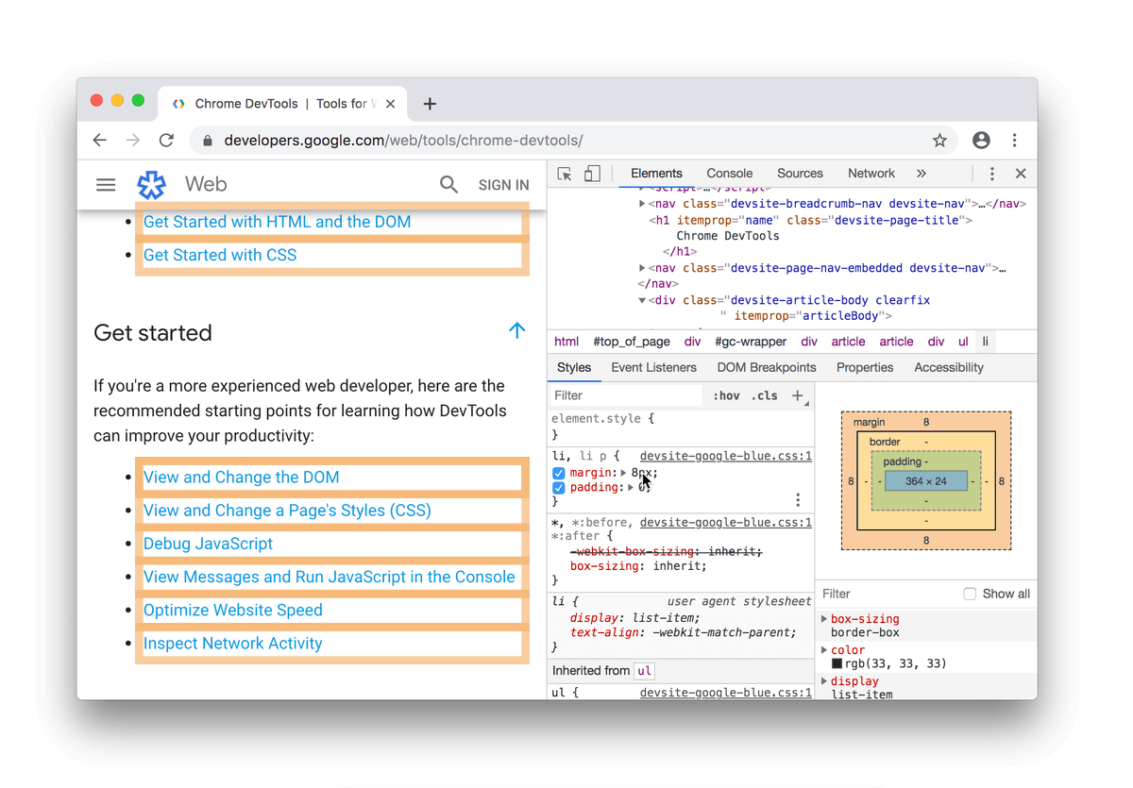
Task: Select #gc-wrapper in the breadcrumb
Action: pos(751,342)
